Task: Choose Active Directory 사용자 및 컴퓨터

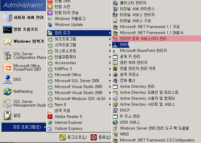Action: coord(156,98)
